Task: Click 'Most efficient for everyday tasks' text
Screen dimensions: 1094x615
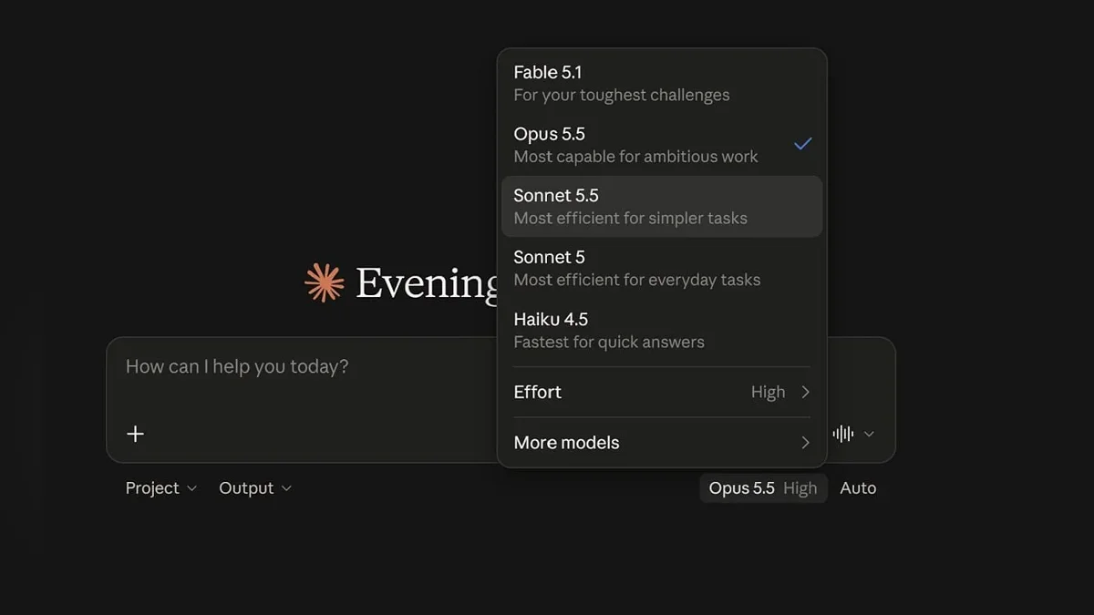Action: pos(637,280)
